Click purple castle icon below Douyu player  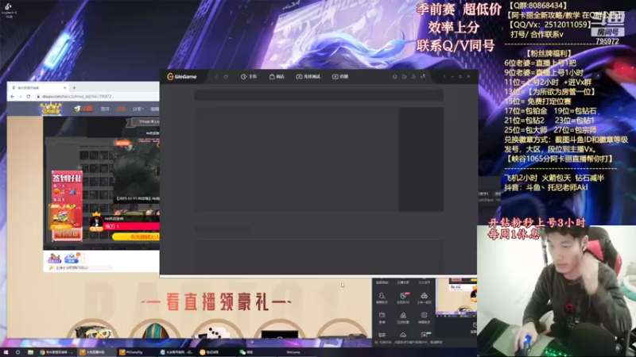pos(54,258)
